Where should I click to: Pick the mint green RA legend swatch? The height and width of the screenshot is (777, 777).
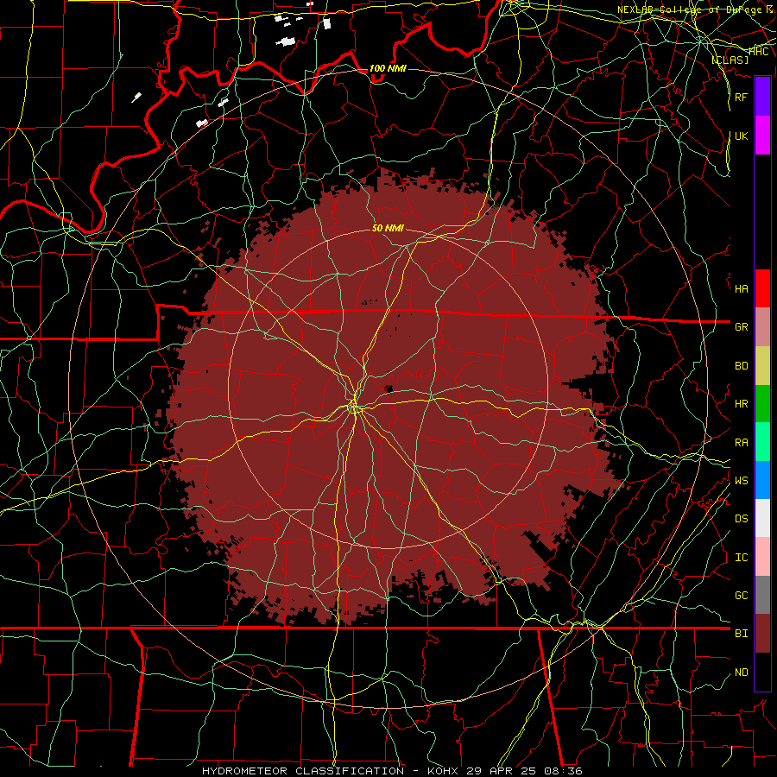coord(762,442)
